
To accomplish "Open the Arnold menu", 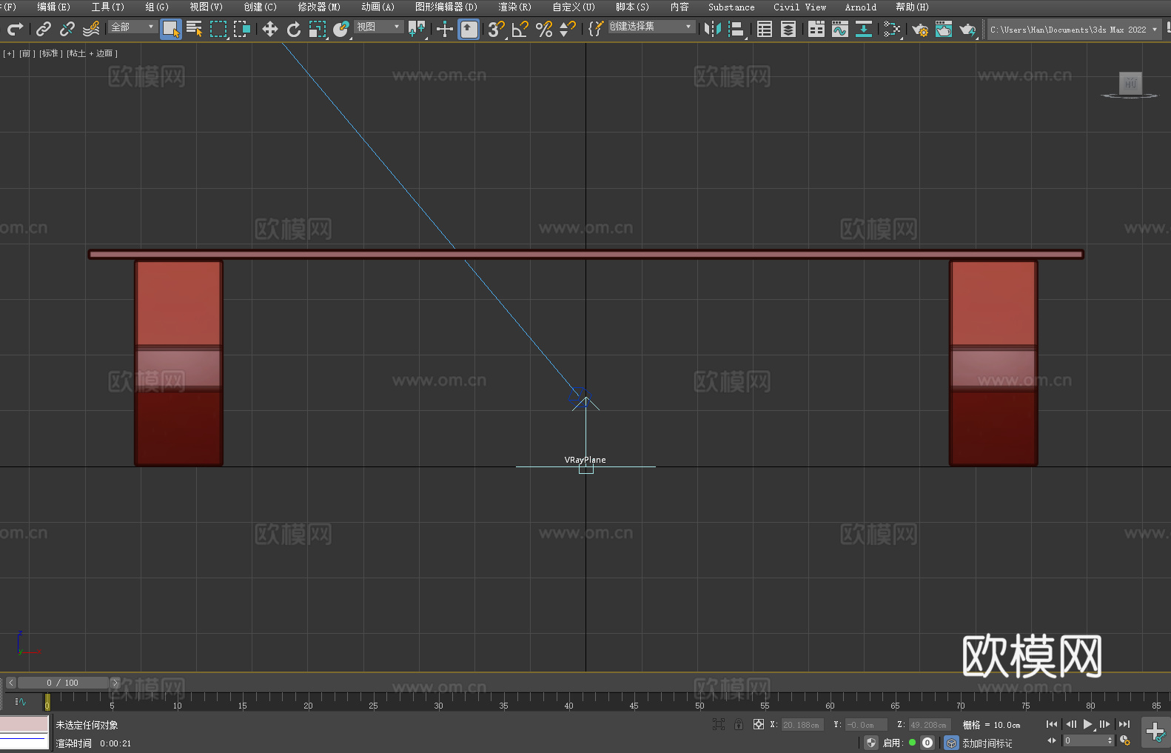I will click(861, 7).
